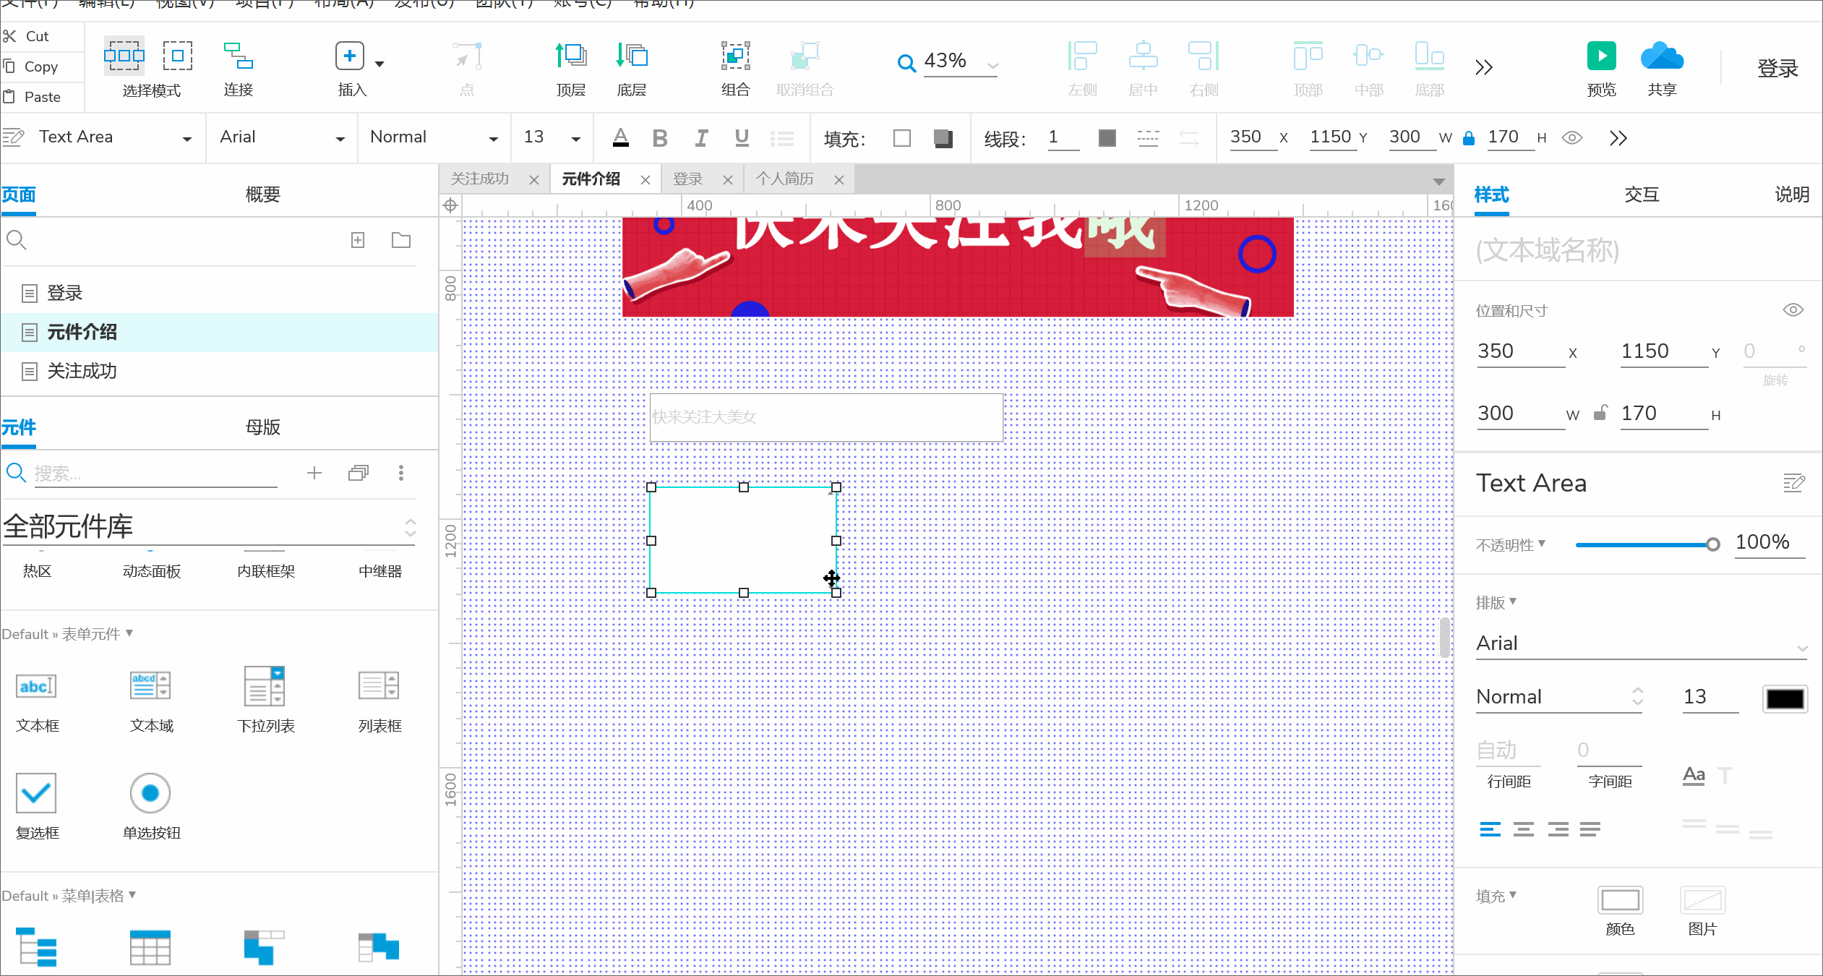This screenshot has width=1823, height=976.
Task: Click the Group icon in toolbar
Action: (x=735, y=56)
